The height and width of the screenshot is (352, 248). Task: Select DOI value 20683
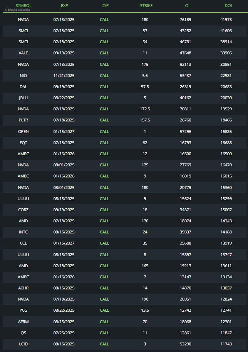click(226, 86)
